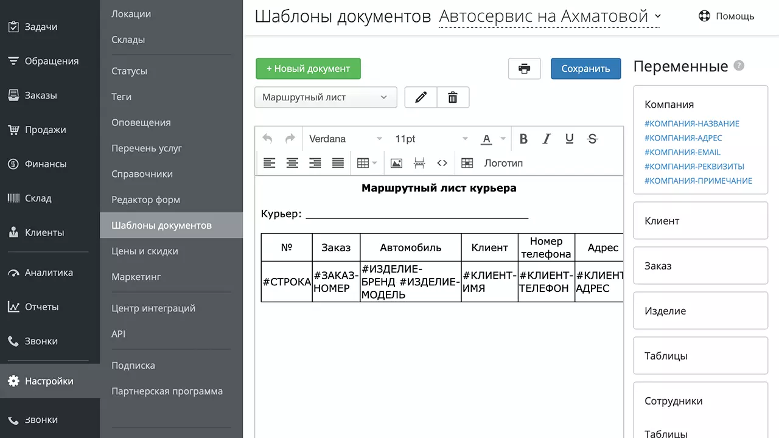Open Аналитика in left sidebar
The image size is (779, 438).
[50, 273]
